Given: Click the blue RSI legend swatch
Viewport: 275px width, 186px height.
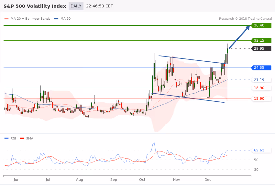Looking at the screenshot, I should 6,139.
